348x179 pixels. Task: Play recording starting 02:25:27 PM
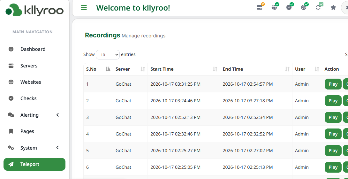(333, 151)
